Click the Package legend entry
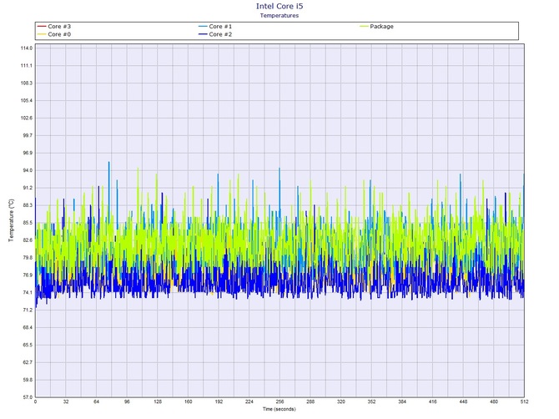 point(376,27)
